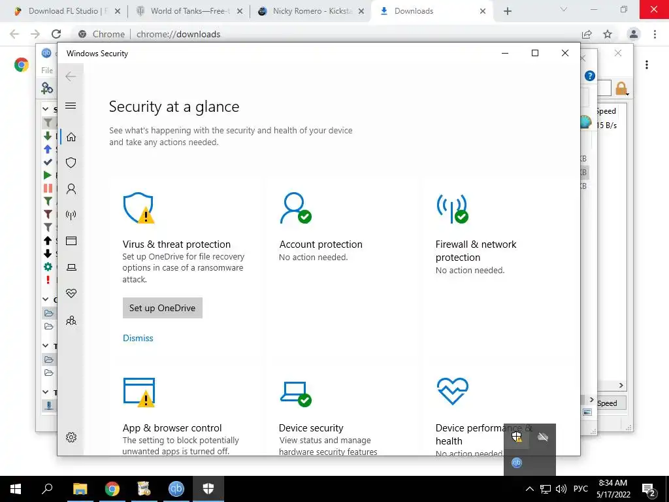Open Downloads page more actions menu

click(647, 65)
